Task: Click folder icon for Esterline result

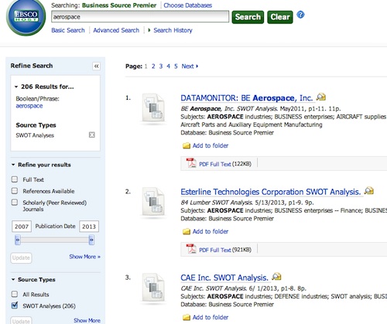Action: coord(187,232)
